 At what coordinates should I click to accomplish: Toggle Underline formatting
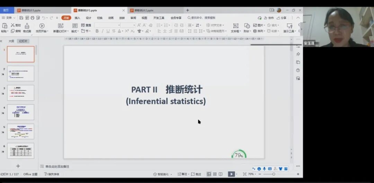[108, 31]
